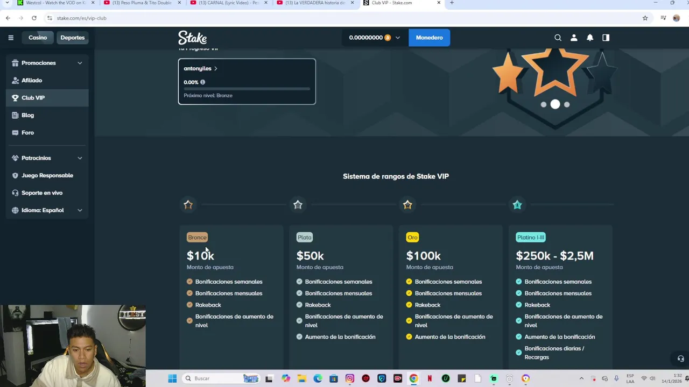689x387 pixels.
Task: Click the bitcoin currency coin icon
Action: (388, 38)
